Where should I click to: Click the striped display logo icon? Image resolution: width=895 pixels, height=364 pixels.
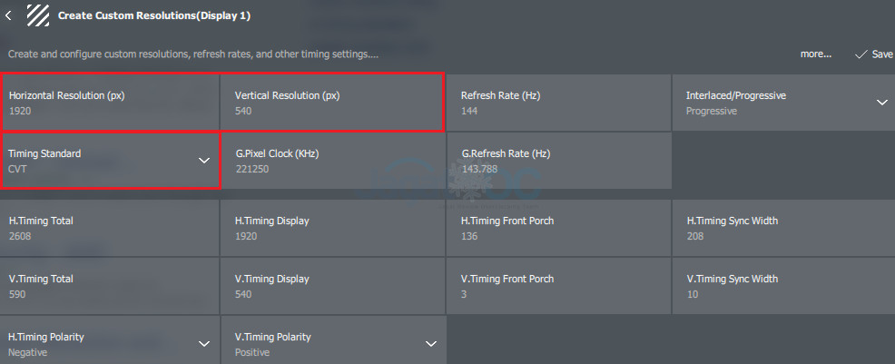[38, 15]
